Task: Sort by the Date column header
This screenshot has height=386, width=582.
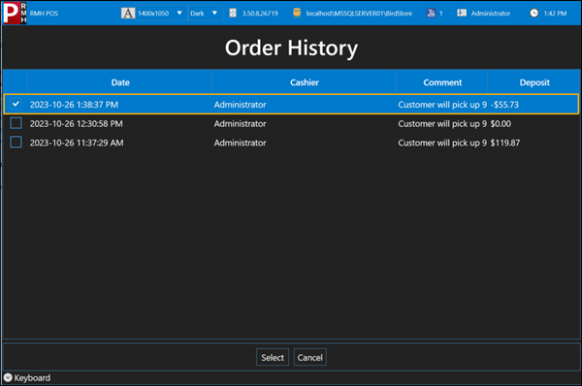Action: 120,82
